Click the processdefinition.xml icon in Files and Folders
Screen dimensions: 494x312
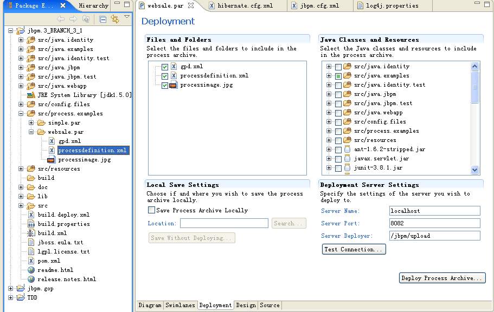(174, 75)
